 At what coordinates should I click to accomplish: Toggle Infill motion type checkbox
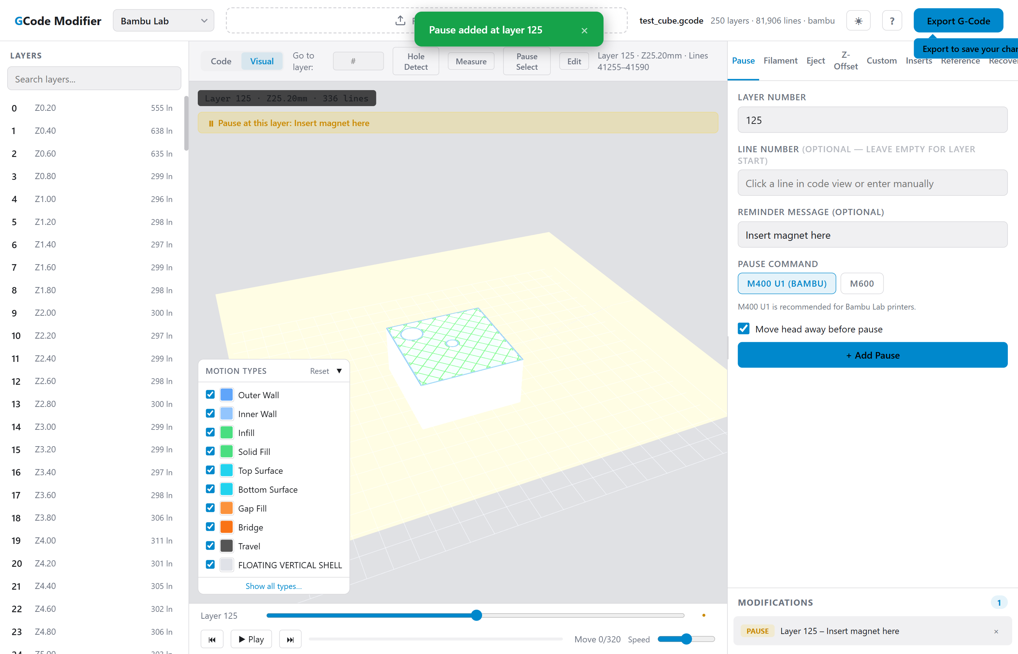210,432
